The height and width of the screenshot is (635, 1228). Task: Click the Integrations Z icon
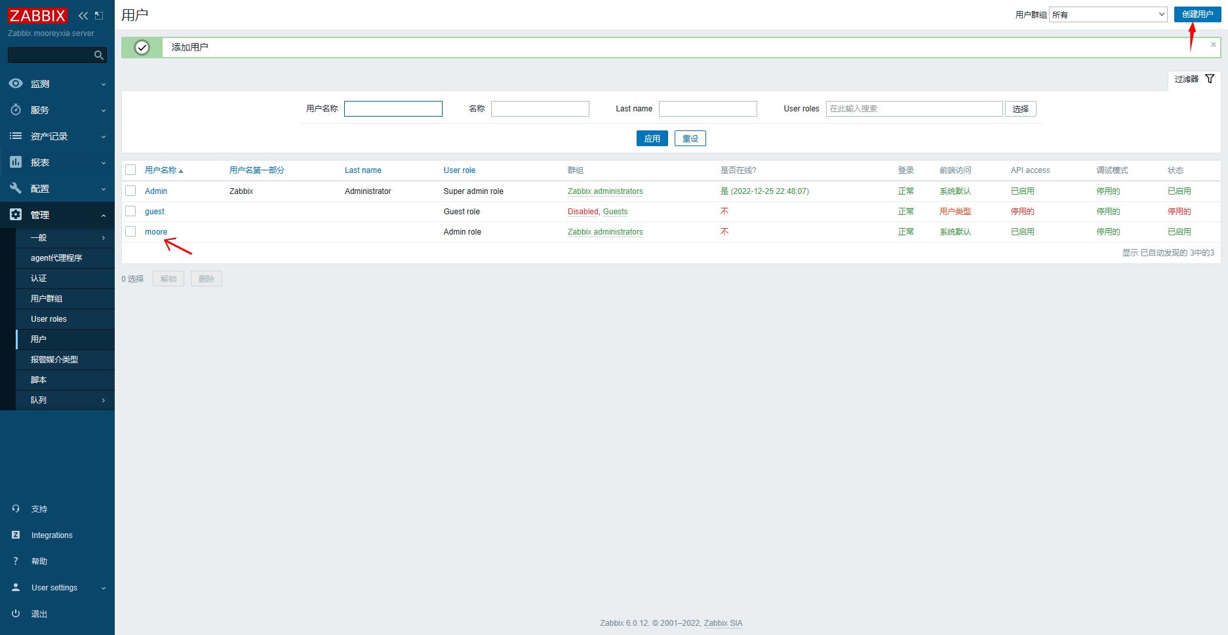16,535
